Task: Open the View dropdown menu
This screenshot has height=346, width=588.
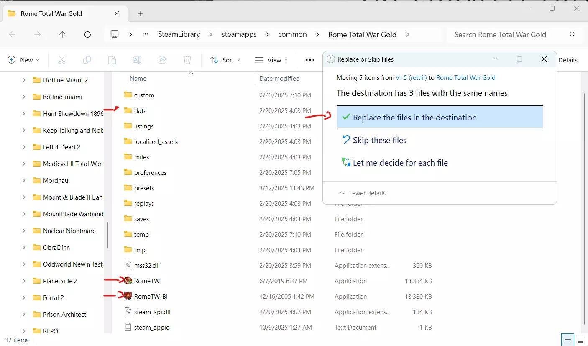Action: (x=271, y=60)
